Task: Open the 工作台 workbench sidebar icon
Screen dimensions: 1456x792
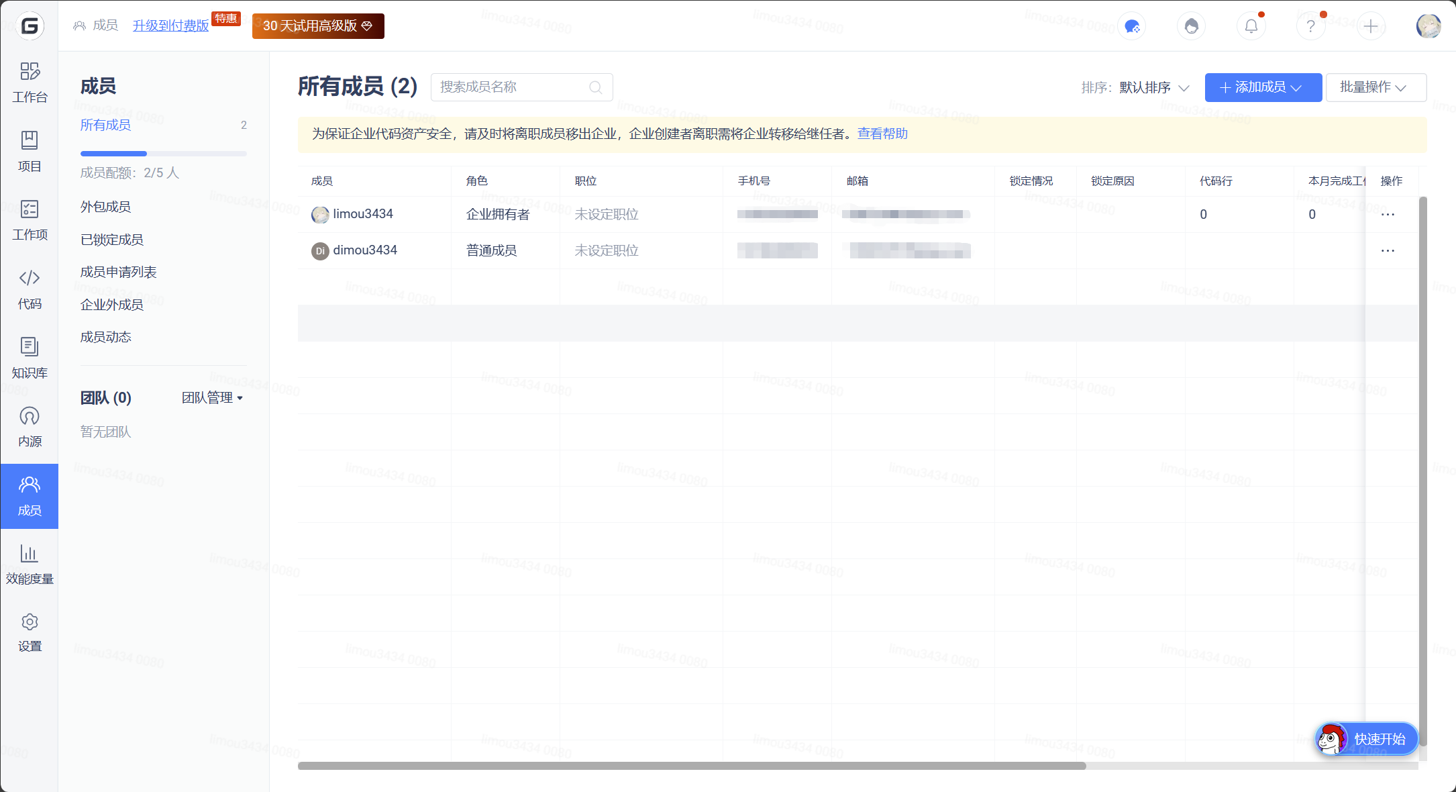Action: [30, 83]
